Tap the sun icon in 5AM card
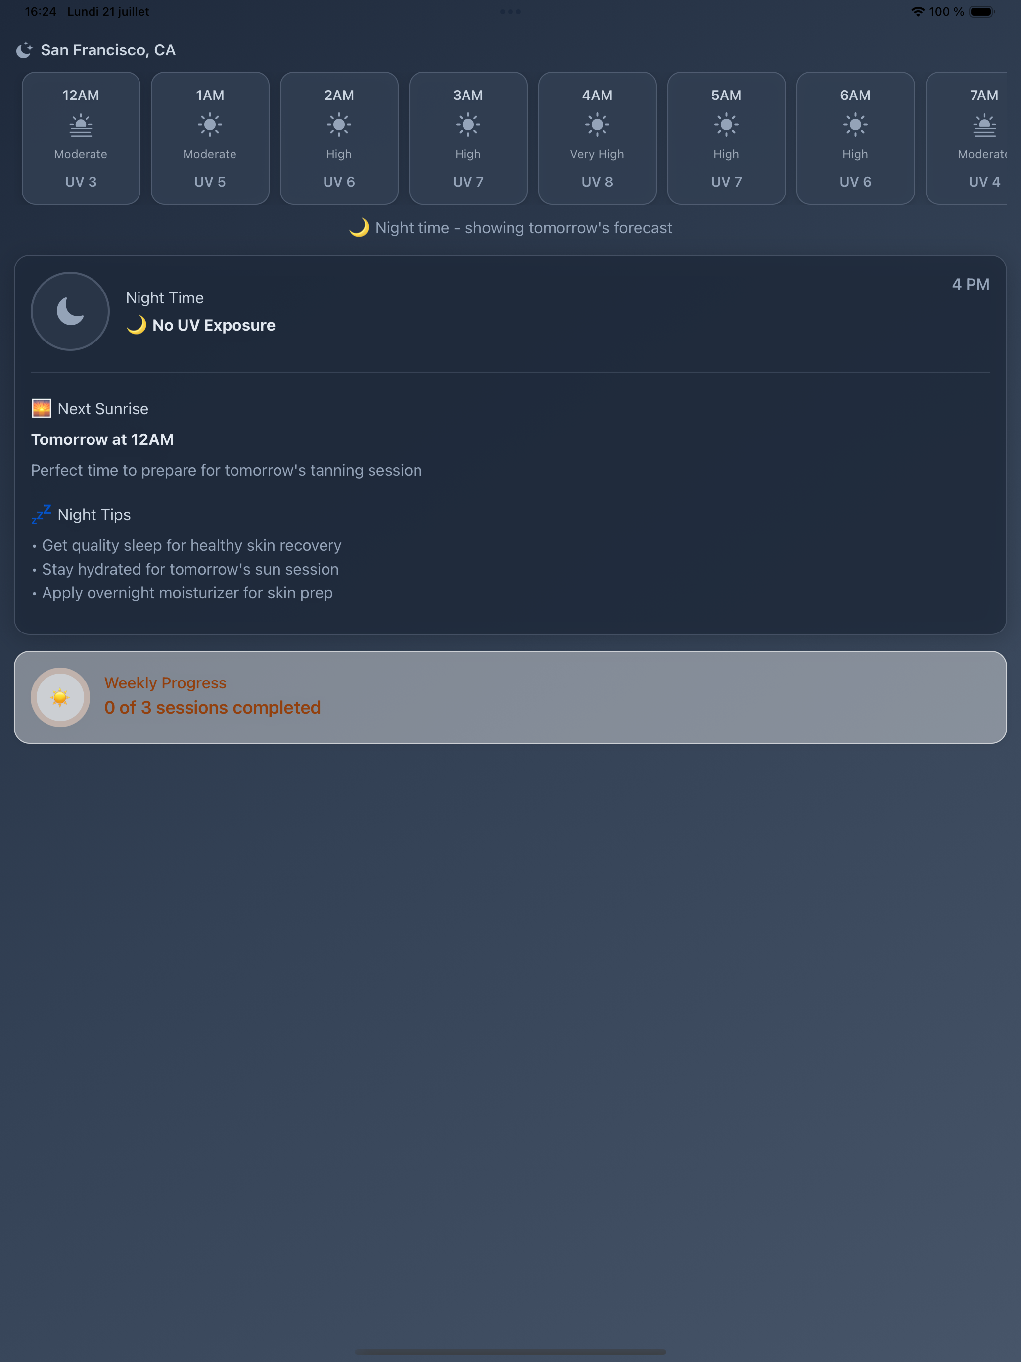The image size is (1021, 1362). tap(726, 125)
